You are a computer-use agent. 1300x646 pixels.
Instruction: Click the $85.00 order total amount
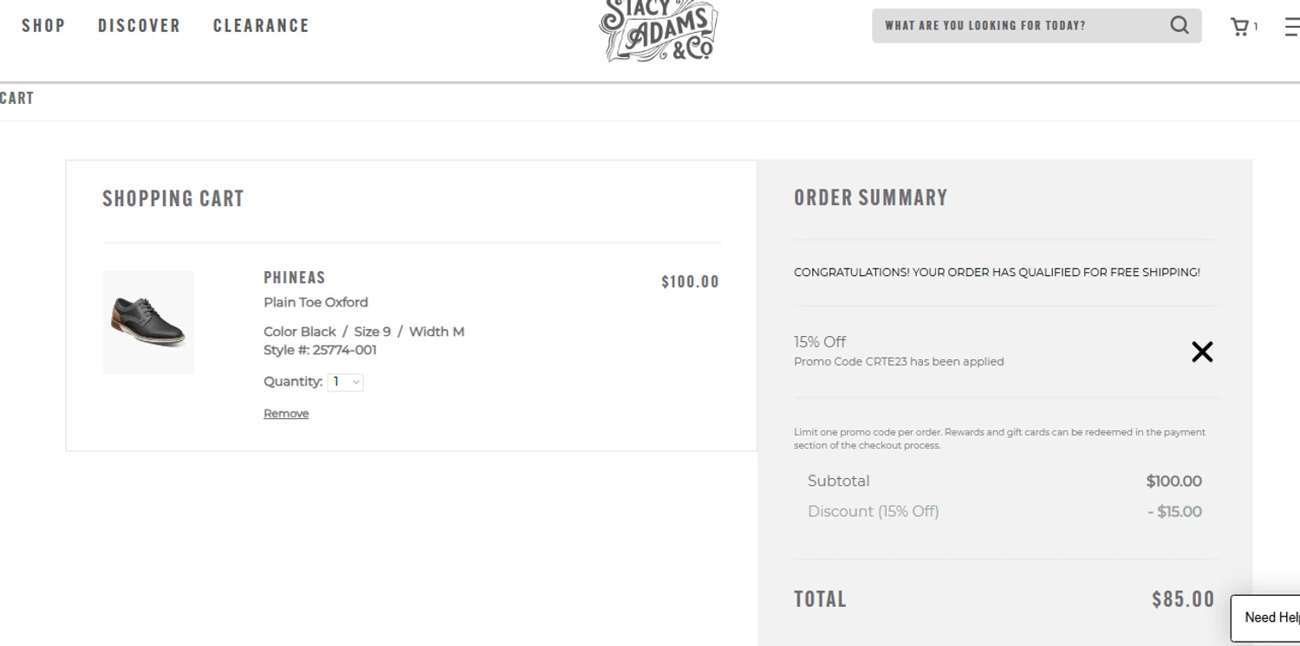(x=1182, y=599)
